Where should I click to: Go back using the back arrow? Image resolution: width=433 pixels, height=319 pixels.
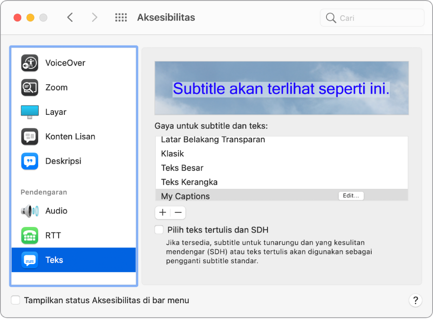(x=70, y=17)
